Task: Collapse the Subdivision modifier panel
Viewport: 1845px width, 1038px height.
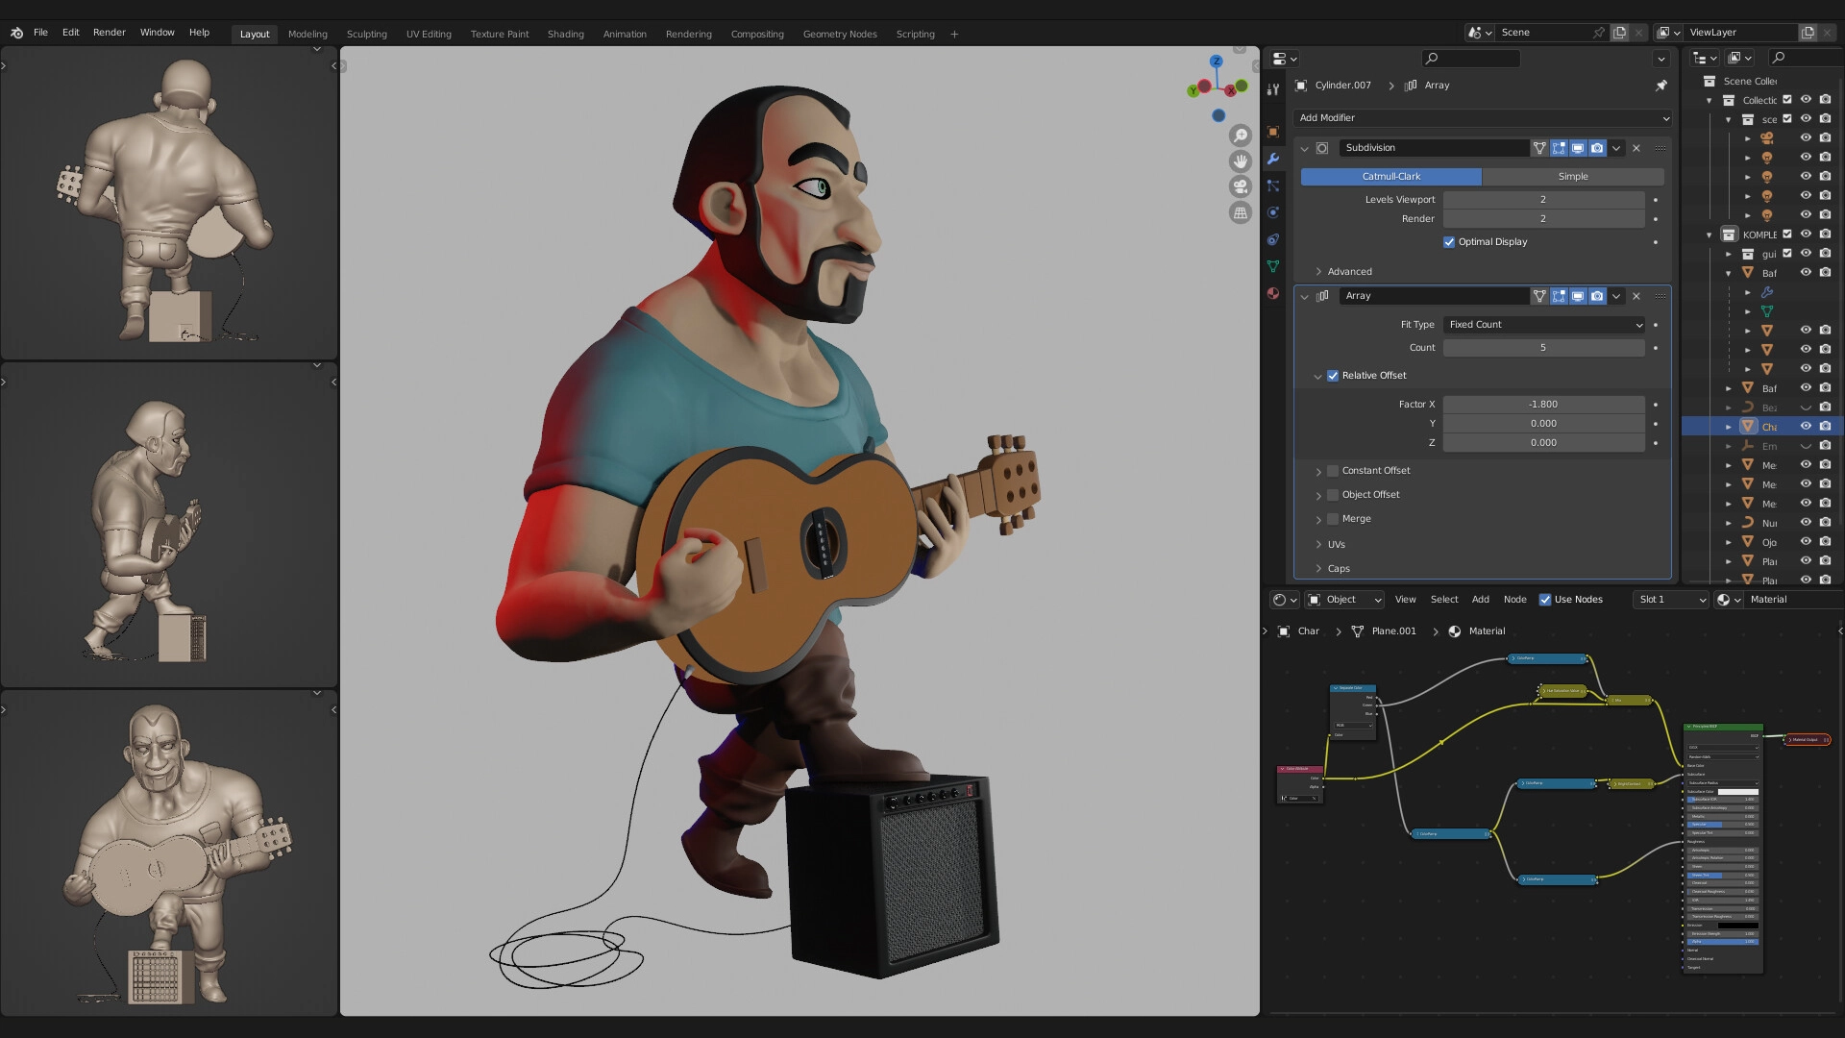Action: point(1304,149)
